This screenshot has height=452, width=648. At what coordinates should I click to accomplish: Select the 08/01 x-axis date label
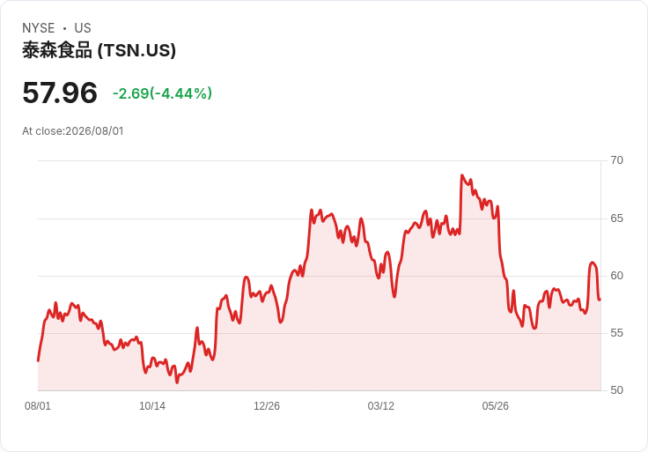coord(38,406)
